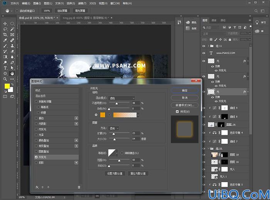Open fx menu at dialog bottom

point(37,187)
